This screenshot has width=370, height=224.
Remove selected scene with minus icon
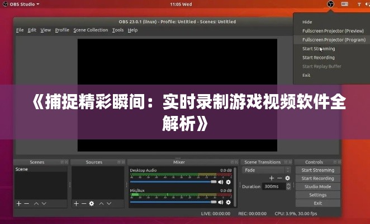[x=26, y=203]
